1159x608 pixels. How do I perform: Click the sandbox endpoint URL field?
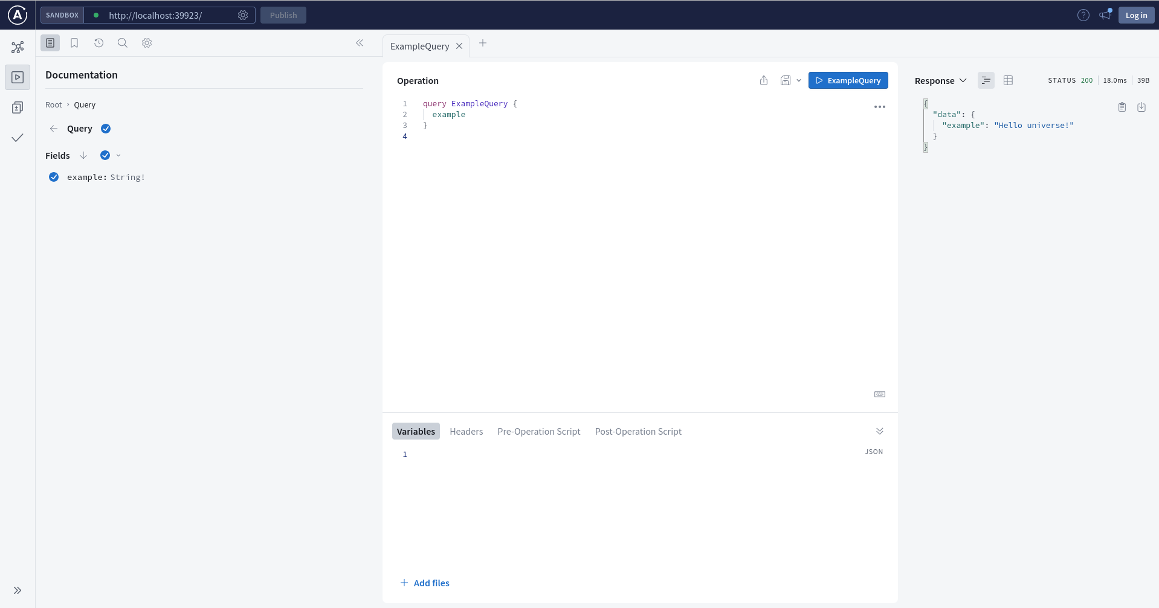157,15
